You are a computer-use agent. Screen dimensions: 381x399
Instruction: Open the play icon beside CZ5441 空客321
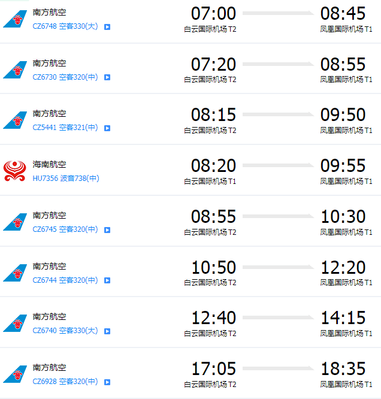coord(107,128)
